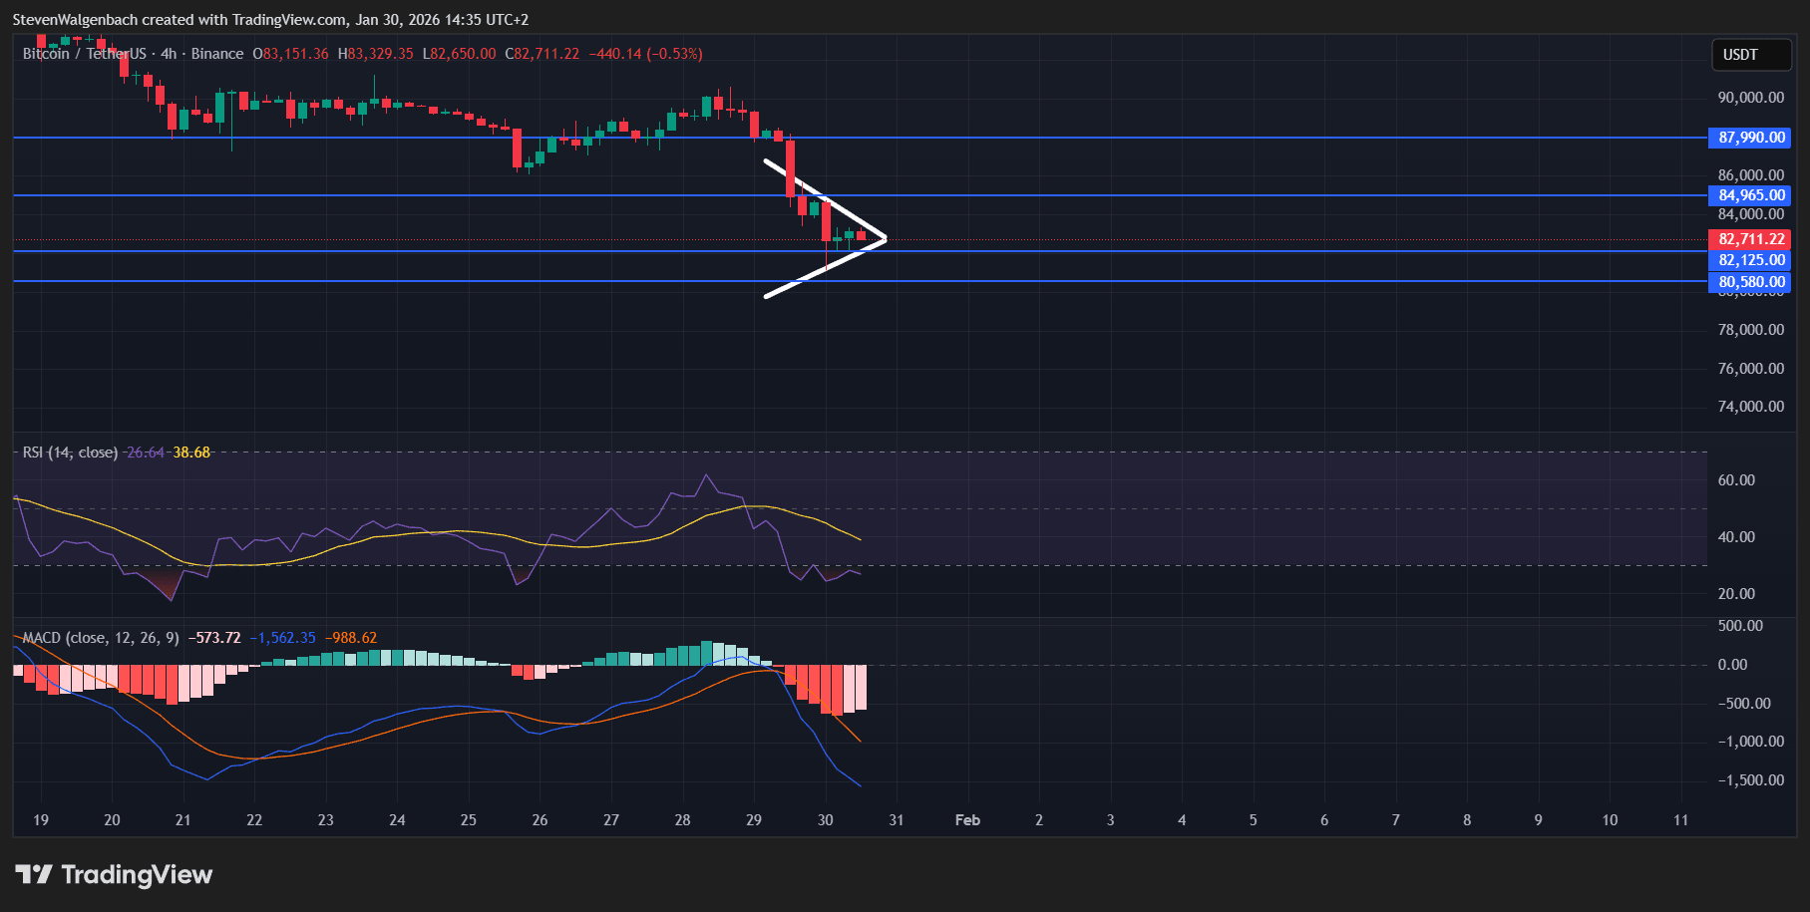Open the RSI (14, close) indicator legend
The height and width of the screenshot is (912, 1810).
(70, 453)
